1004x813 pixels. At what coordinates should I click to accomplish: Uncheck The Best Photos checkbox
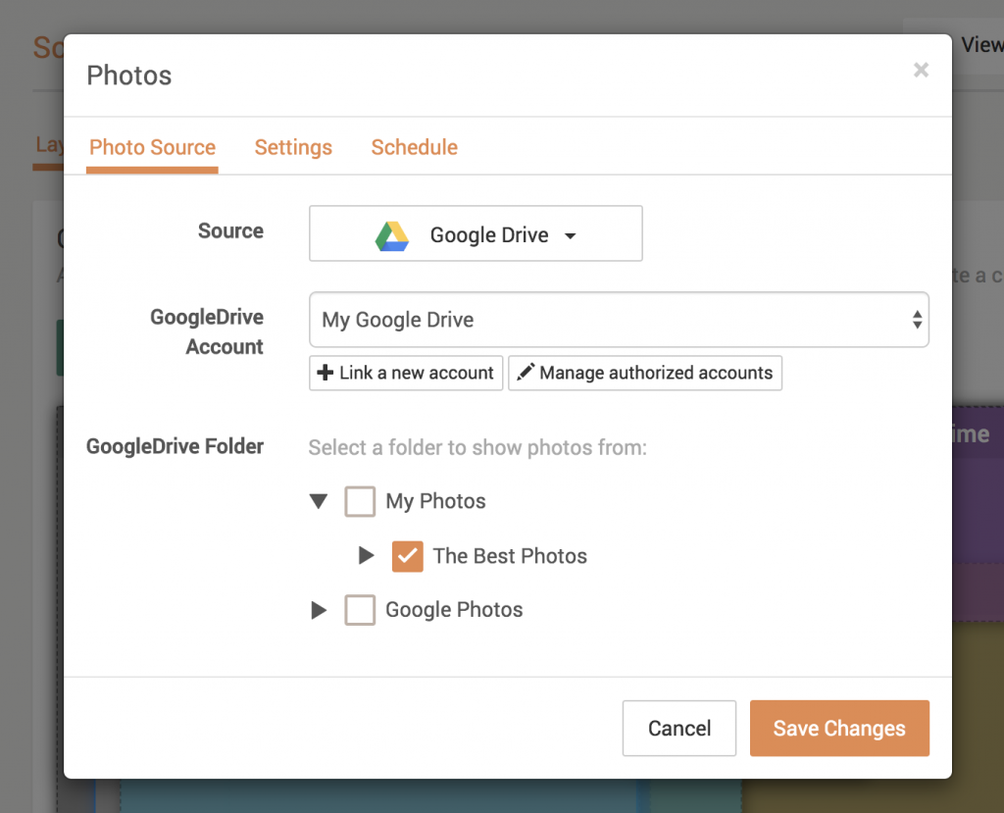click(x=408, y=556)
